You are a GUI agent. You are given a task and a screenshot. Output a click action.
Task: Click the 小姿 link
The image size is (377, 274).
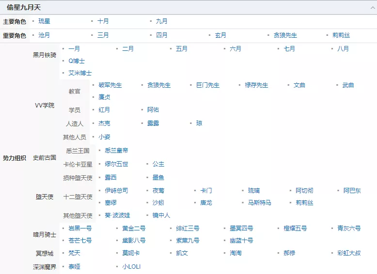[x=104, y=137]
